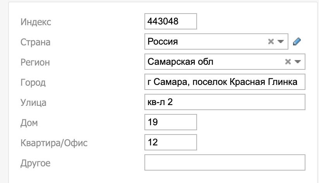Clear the Самарская обл selection with the x icon
The image size is (319, 183).
click(288, 62)
